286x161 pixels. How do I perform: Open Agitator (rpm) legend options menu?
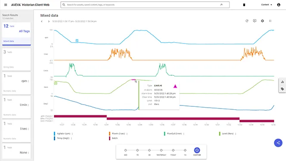72,133
